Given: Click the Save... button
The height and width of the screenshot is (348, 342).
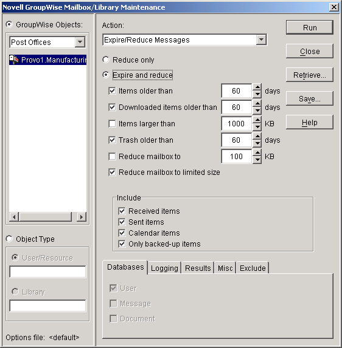Looking at the screenshot, I should click(310, 98).
